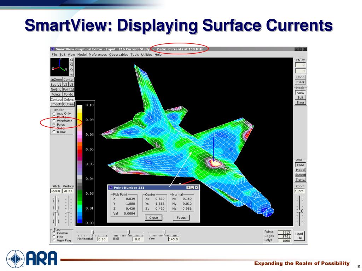The width and height of the screenshot is (362, 271).
Task: Switch to Error mode
Action: click(x=300, y=103)
